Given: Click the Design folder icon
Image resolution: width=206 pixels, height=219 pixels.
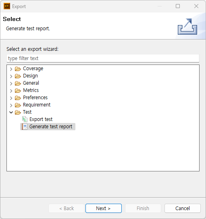Looking at the screenshot, I should pos(18,76).
